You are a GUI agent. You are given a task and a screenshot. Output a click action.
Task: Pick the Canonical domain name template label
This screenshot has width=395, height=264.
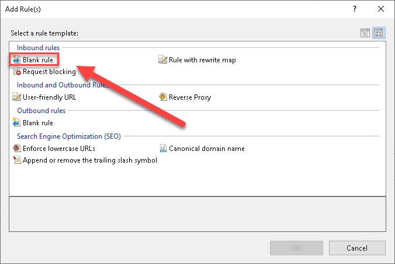206,149
